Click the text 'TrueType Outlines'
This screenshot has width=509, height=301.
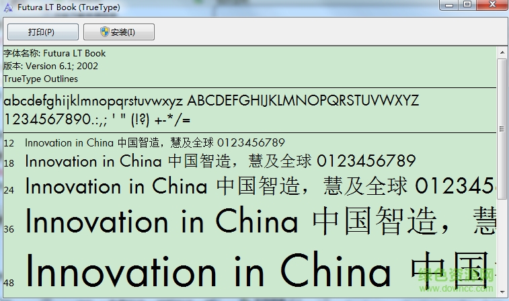click(40, 79)
